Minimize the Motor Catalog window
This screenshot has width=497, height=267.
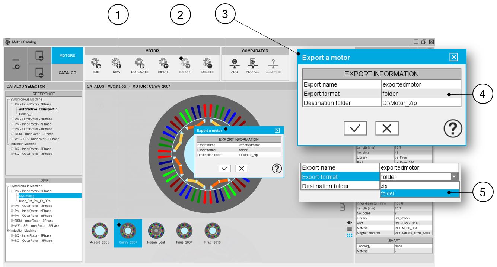416,42
